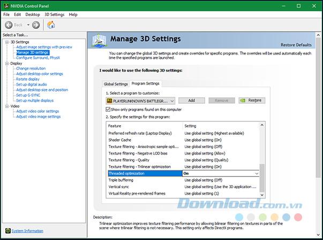Click the Back arrow navigation icon
Image resolution: width=323 pixels, height=240 pixels.
(x=9, y=25)
